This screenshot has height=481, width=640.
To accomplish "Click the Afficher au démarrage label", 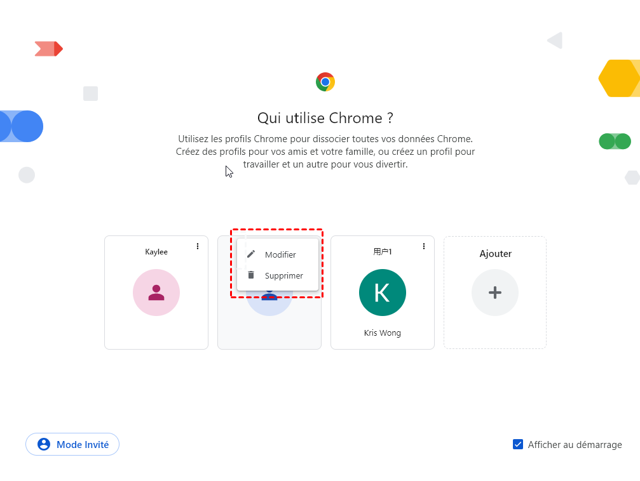I will 575,445.
